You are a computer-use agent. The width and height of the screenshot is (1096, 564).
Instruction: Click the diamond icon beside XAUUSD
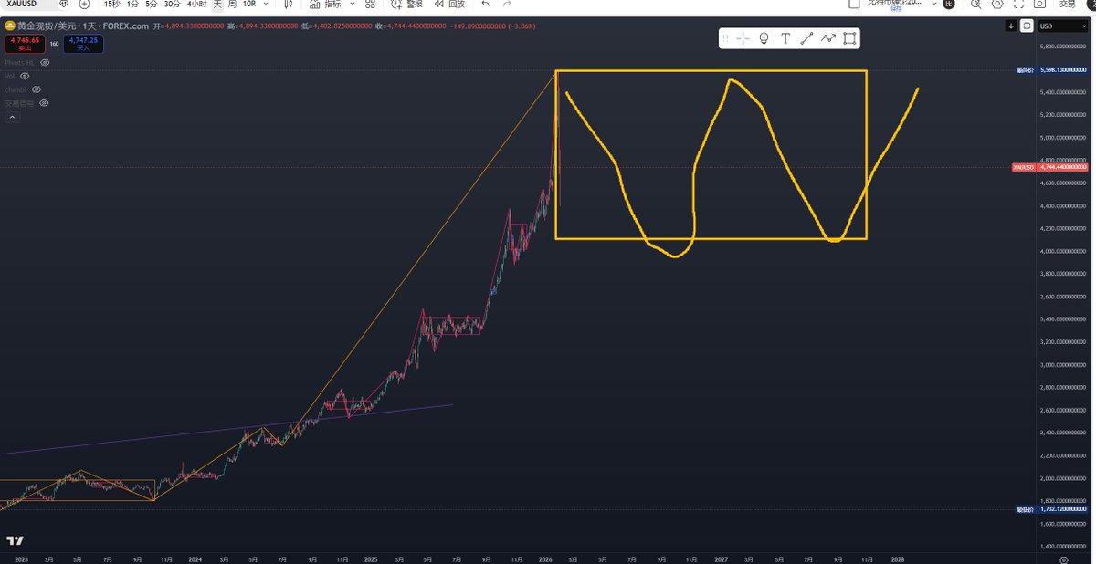65,4
